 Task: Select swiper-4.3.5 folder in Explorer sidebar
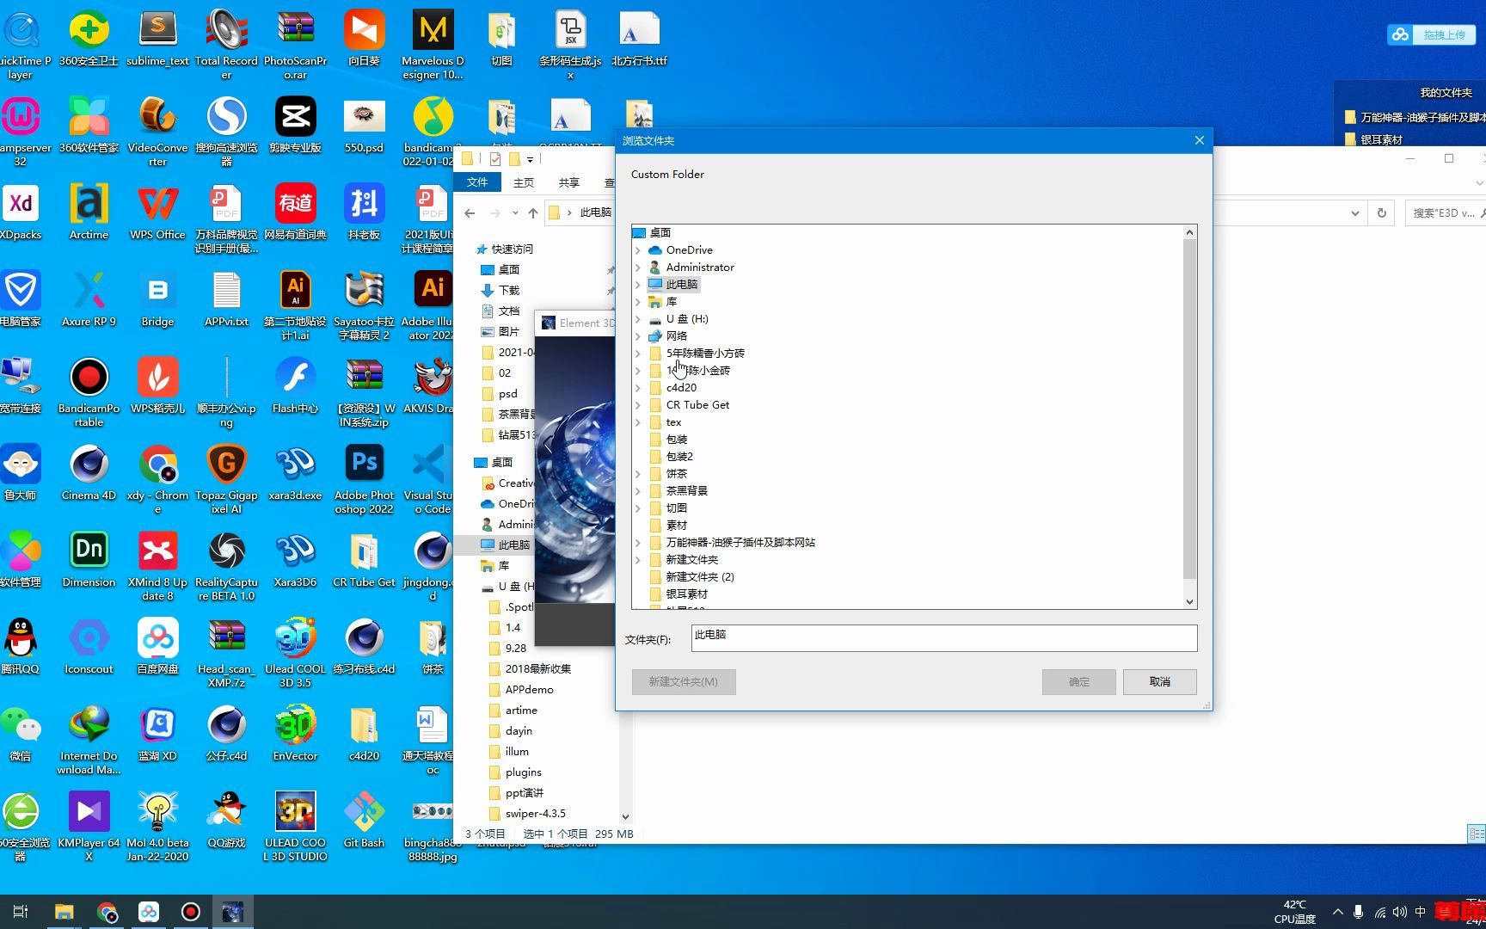pyautogui.click(x=535, y=814)
